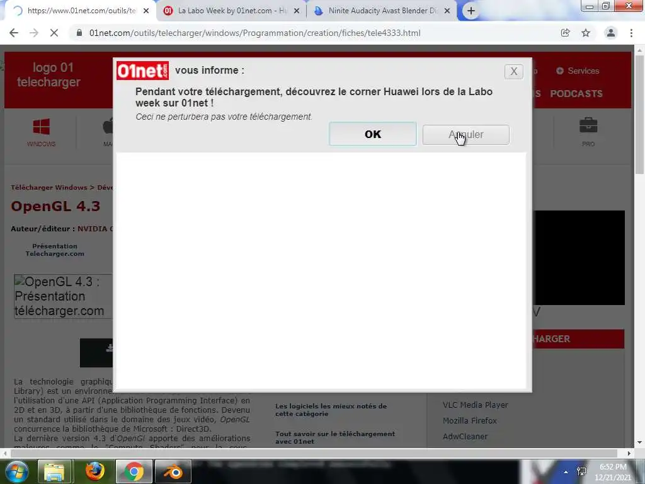
Task: Click the Mozilla Firefox link
Action: point(470,420)
